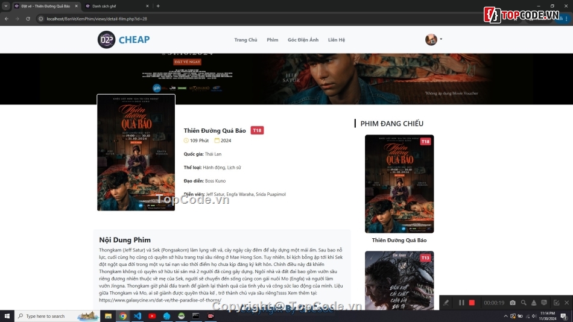The image size is (573, 322).
Task: Open File Explorer from the taskbar
Action: [108, 316]
